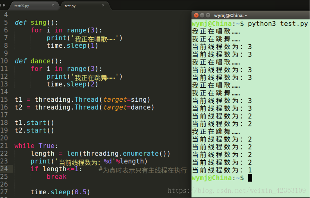Click the print('我正在跳舞……') line

point(84,77)
